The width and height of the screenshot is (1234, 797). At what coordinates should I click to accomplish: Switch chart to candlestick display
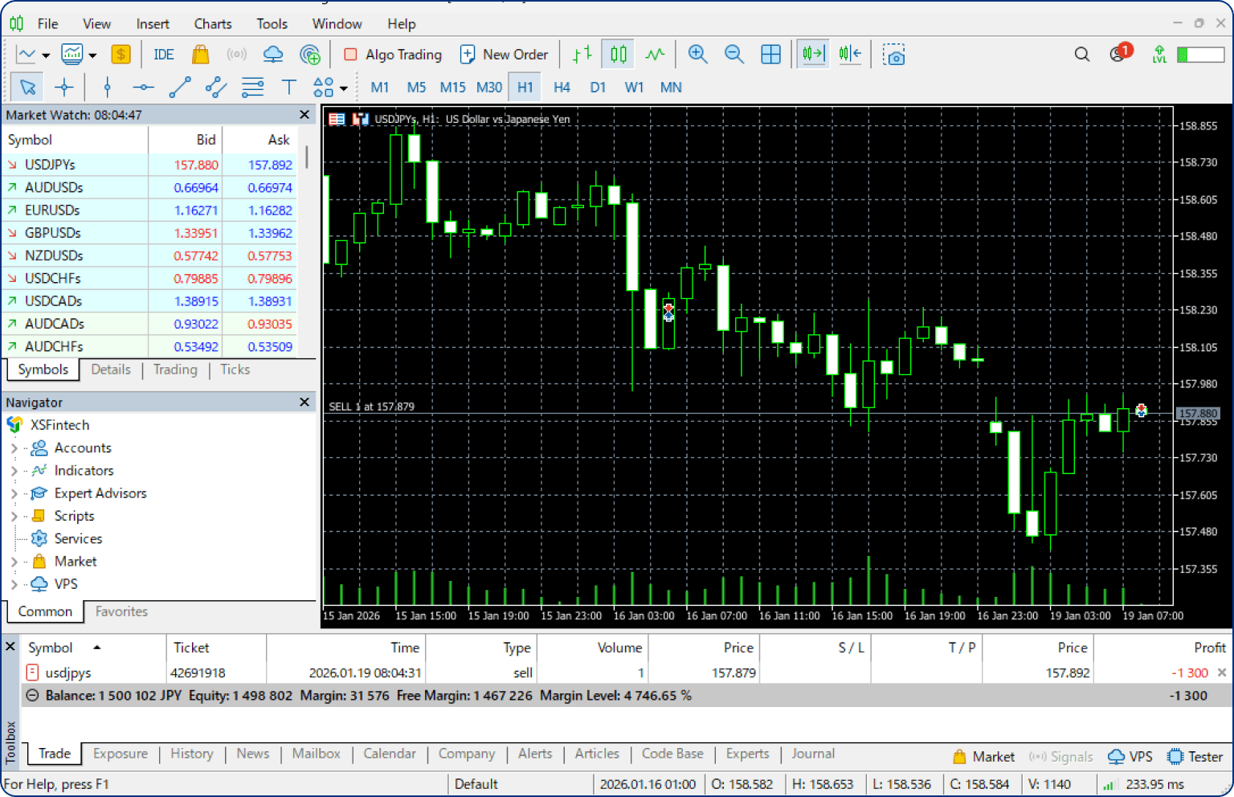618,55
